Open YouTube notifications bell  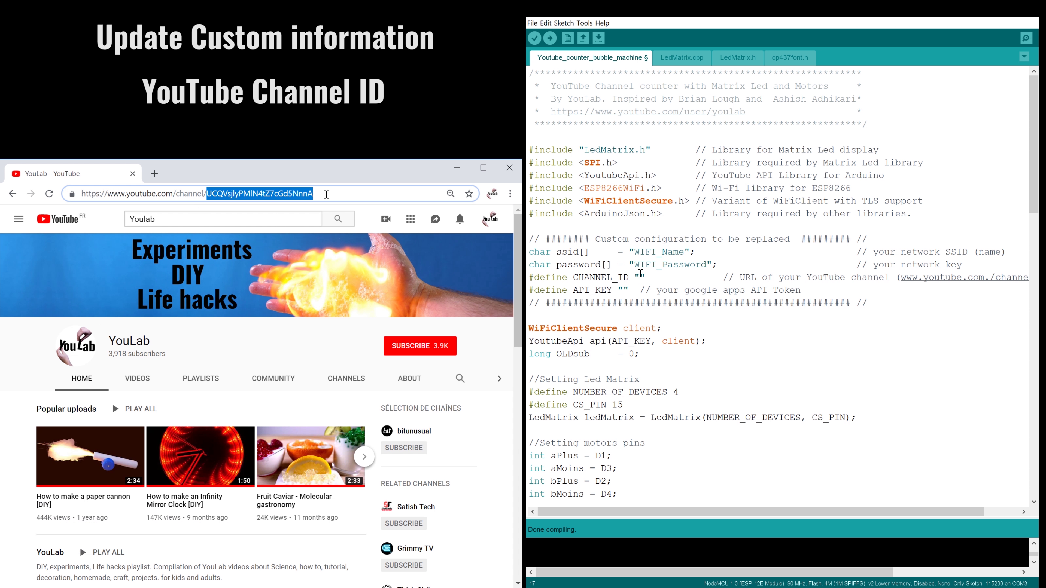[x=460, y=219]
